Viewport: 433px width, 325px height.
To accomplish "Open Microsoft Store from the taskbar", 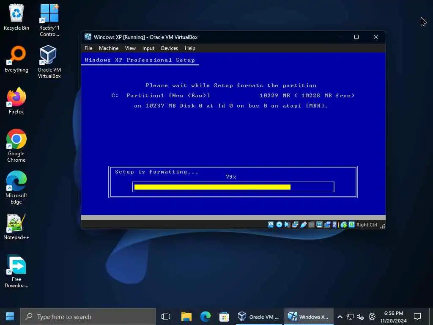I will [224, 317].
